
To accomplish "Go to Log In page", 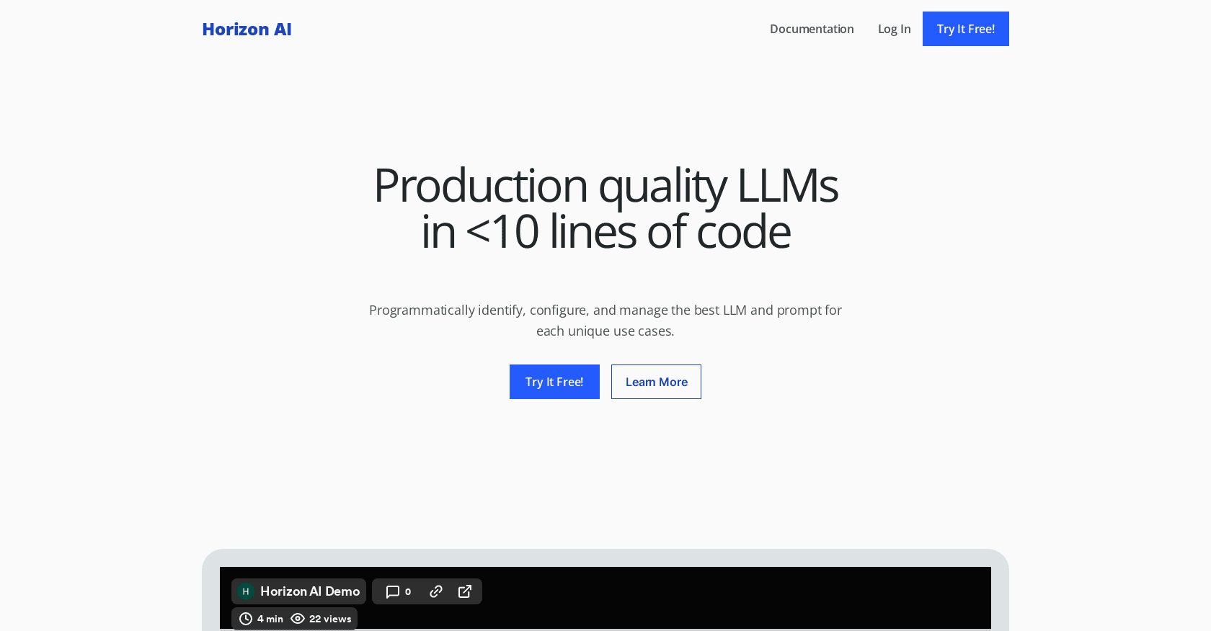I will [894, 29].
